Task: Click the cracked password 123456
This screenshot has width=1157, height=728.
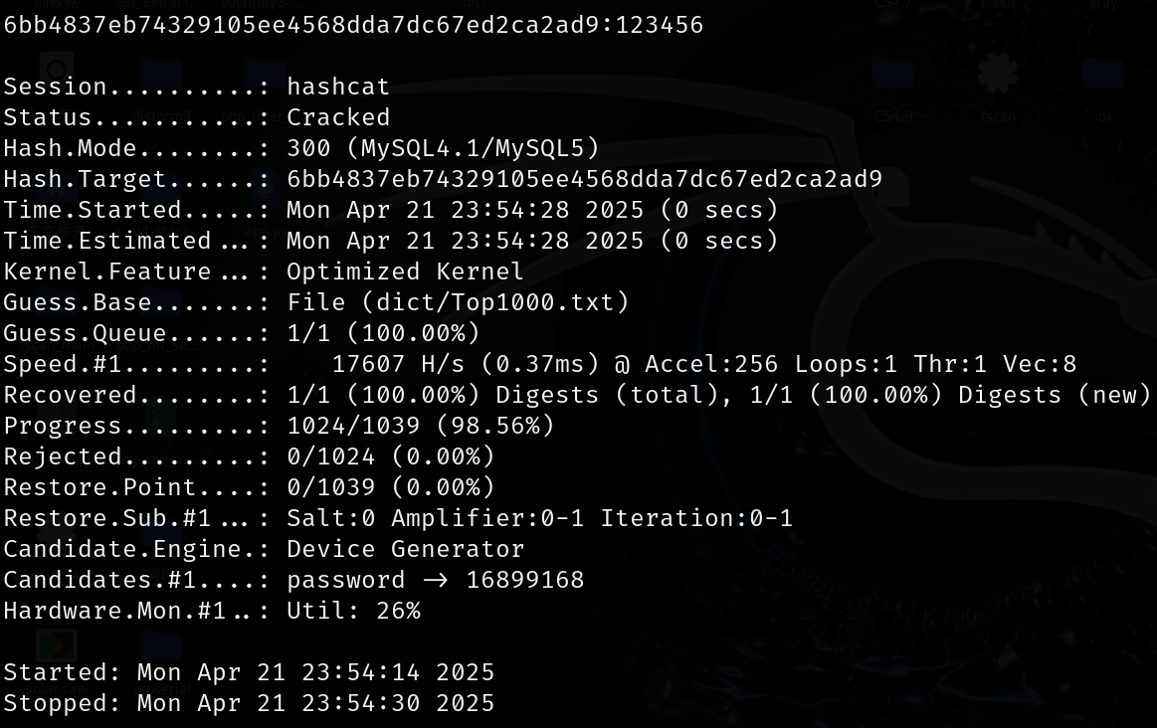Action: (x=660, y=25)
